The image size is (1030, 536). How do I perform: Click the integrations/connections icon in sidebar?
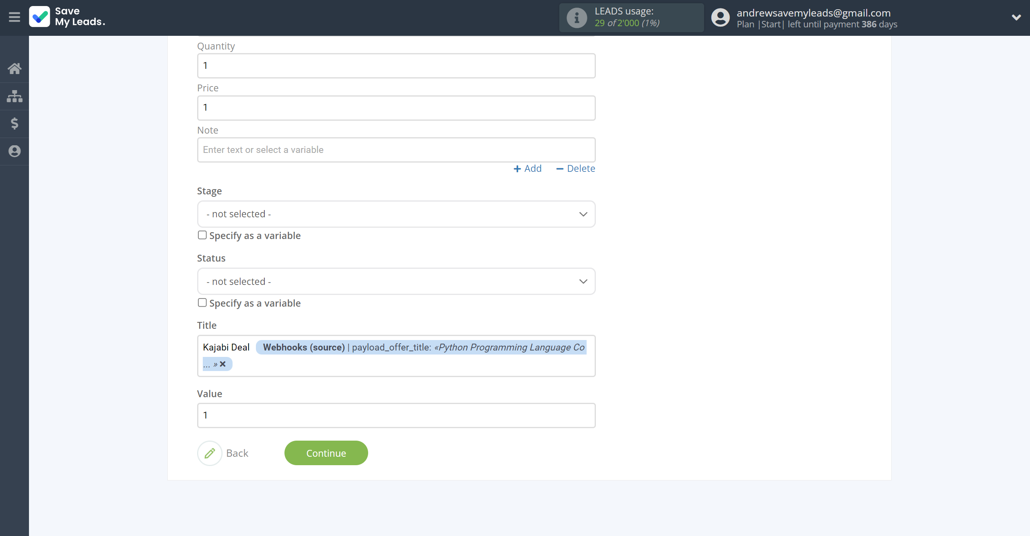click(x=14, y=95)
